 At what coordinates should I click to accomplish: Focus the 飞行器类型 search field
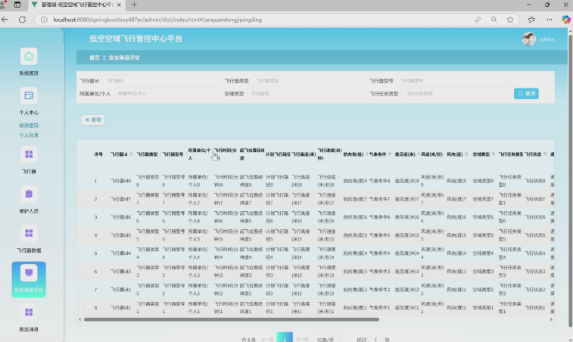point(308,81)
